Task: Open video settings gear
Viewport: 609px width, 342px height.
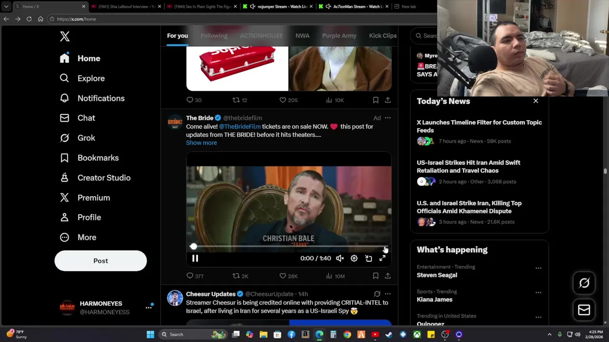Action: [354, 258]
